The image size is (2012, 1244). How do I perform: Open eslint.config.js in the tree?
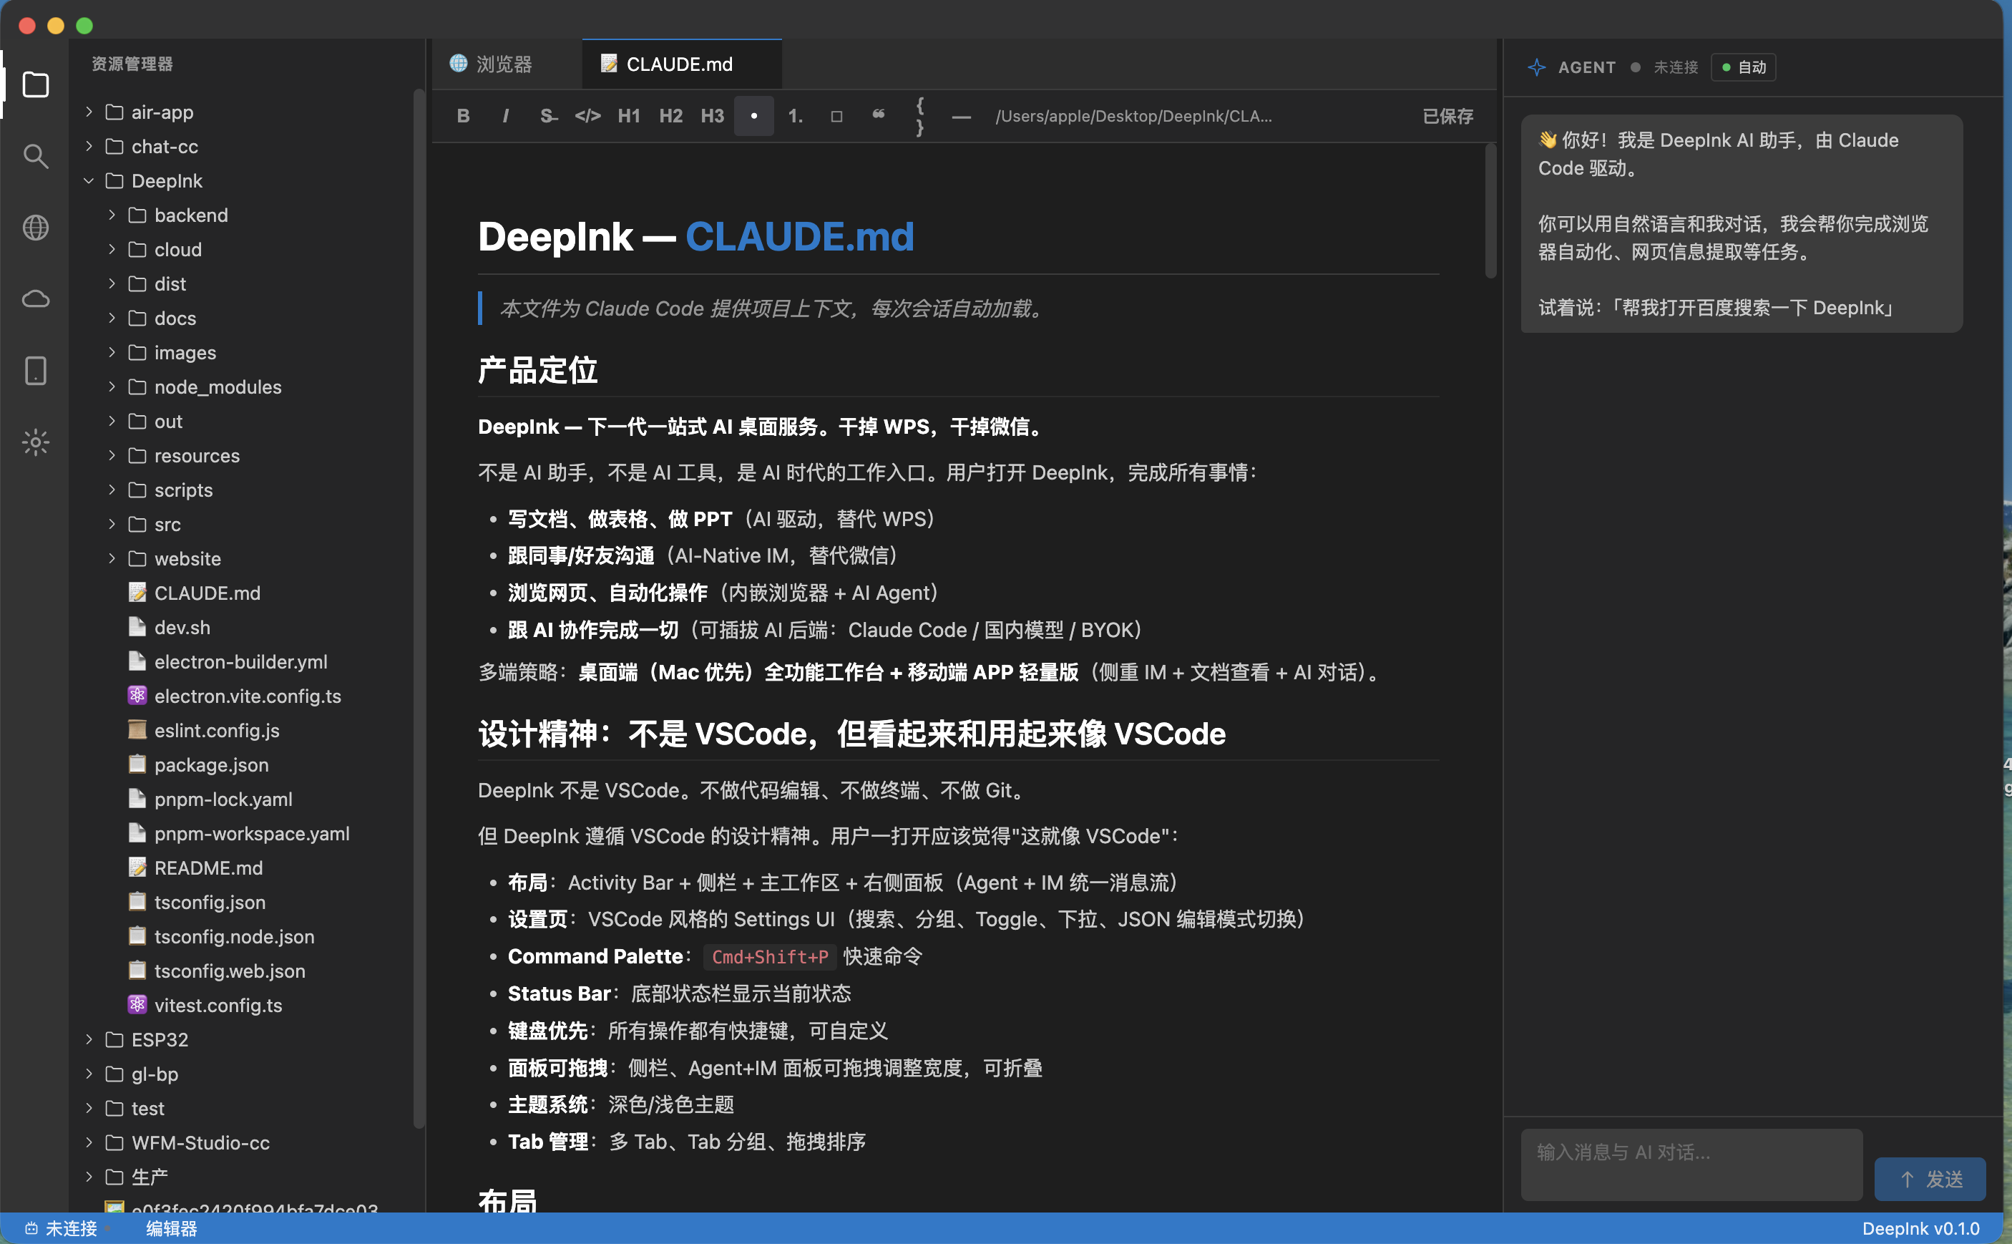click(x=217, y=730)
